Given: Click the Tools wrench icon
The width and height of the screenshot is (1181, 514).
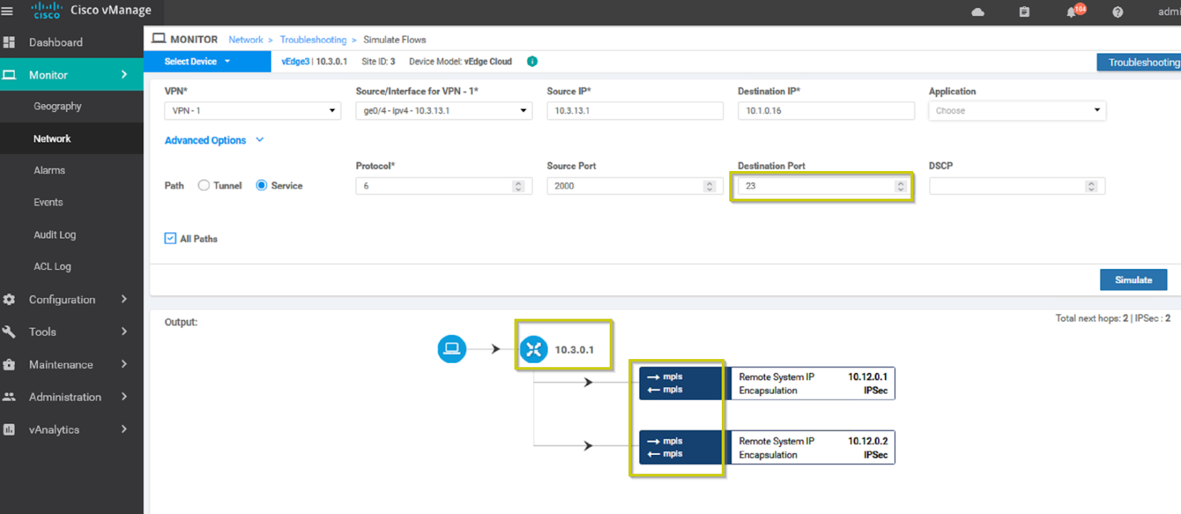Looking at the screenshot, I should pos(9,332).
